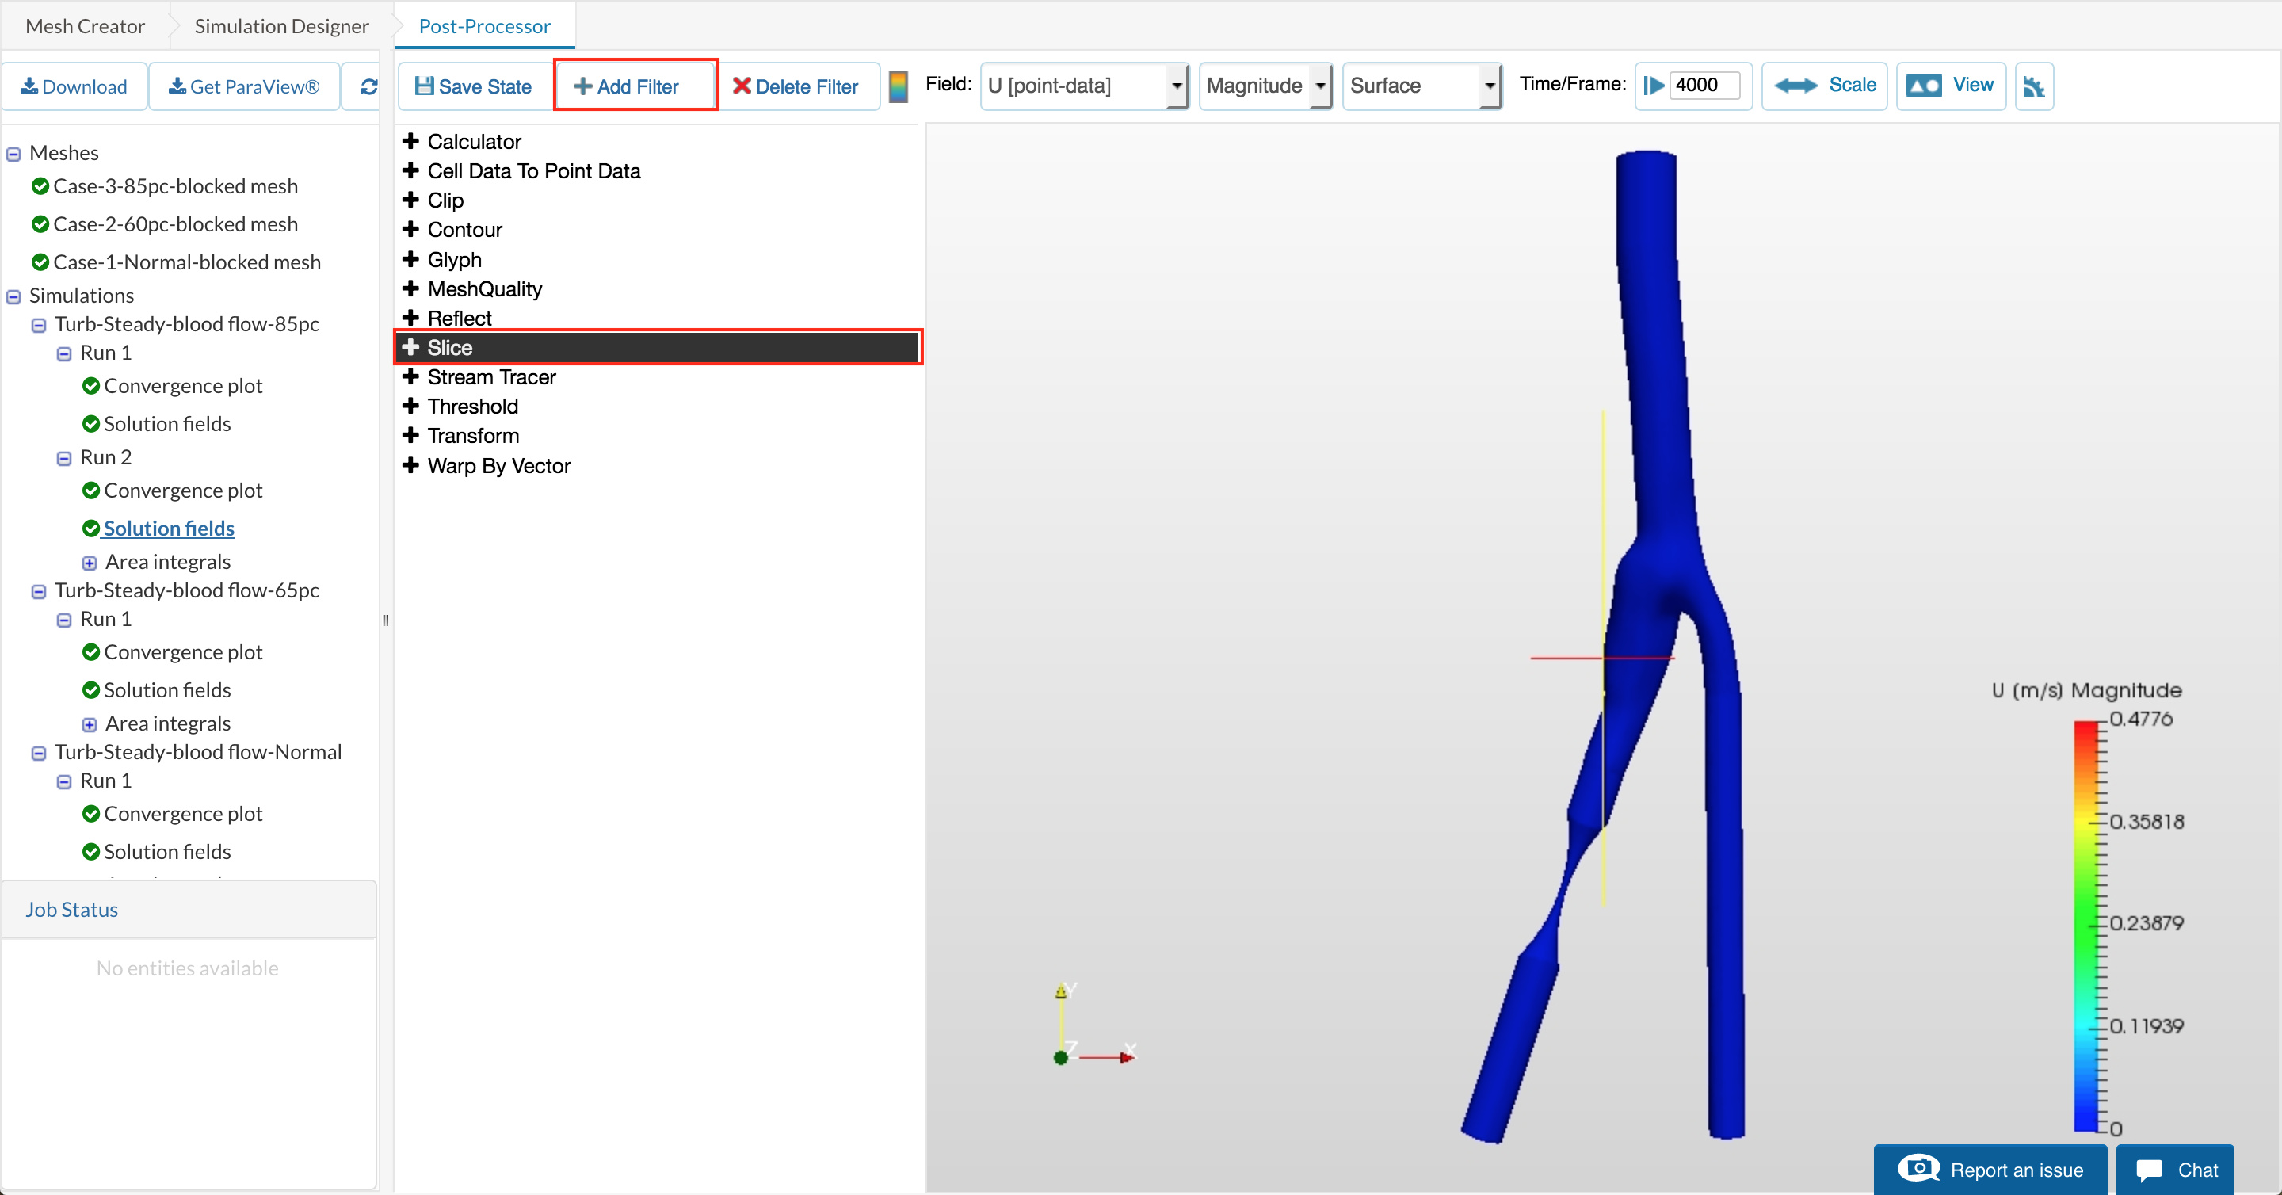Switch to the Mesh Creator tab
Viewport: 2282px width, 1195px height.
[85, 25]
